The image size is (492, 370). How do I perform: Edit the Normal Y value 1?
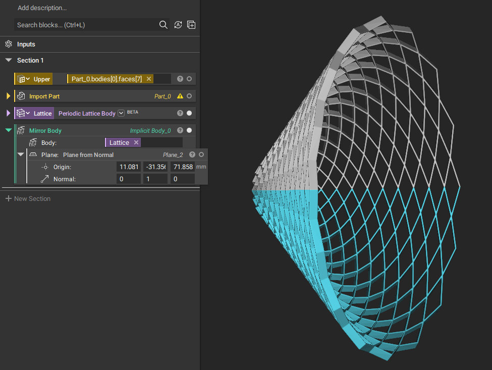pyautogui.click(x=155, y=179)
